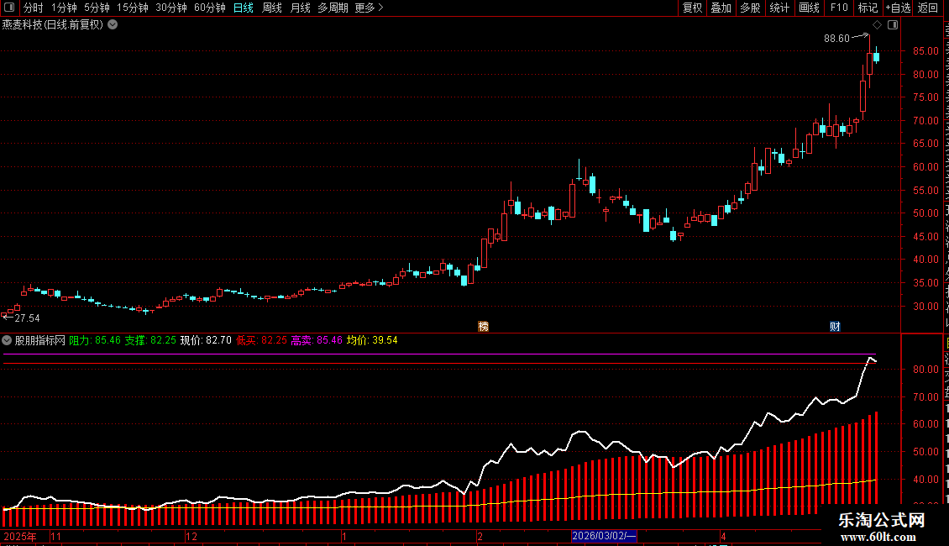Click the 27.54 low price label
949x546 pixels.
pyautogui.click(x=27, y=318)
